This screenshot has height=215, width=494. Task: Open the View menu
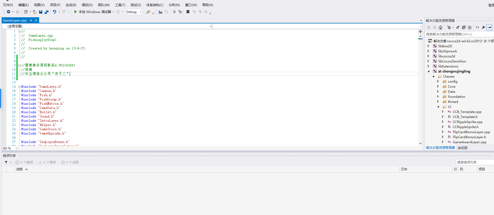(39, 5)
